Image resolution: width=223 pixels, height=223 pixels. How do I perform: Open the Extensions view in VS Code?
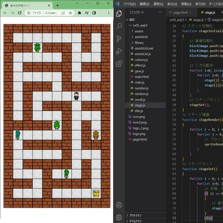(x=119, y=64)
